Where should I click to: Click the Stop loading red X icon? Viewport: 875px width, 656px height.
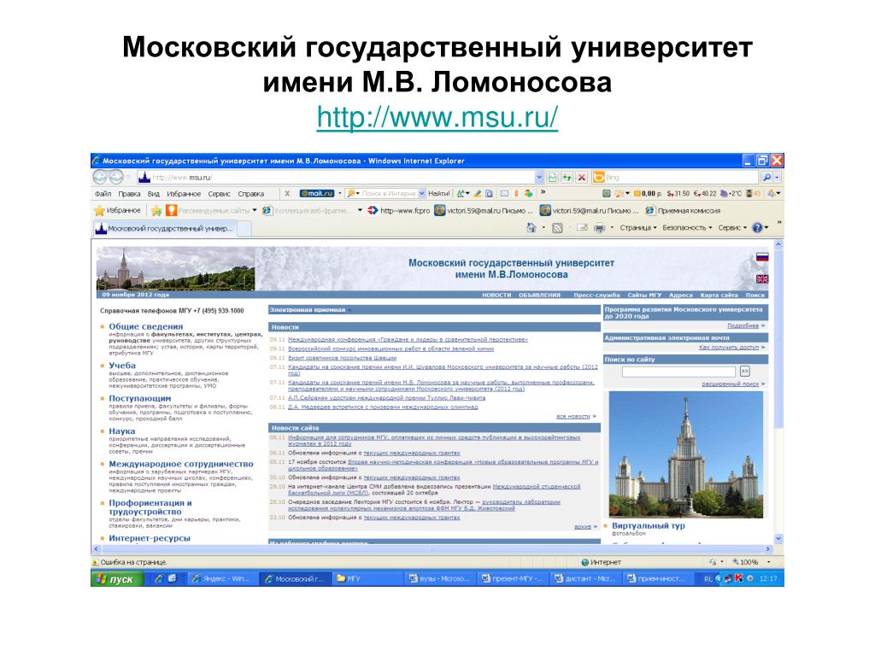point(581,178)
